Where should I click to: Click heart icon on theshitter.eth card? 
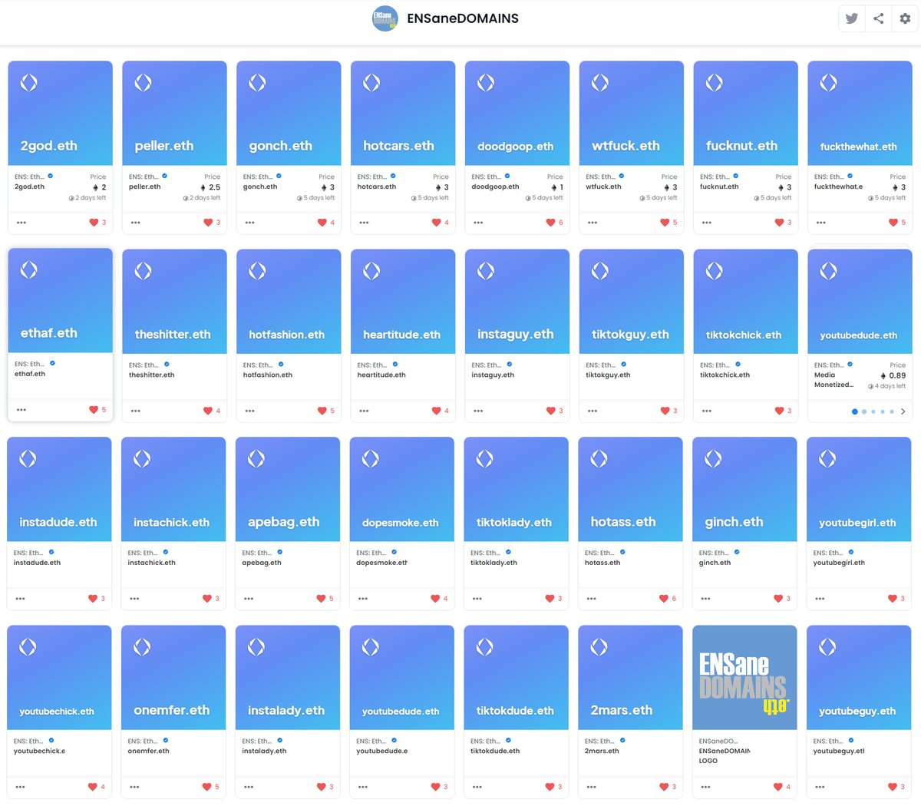point(208,411)
